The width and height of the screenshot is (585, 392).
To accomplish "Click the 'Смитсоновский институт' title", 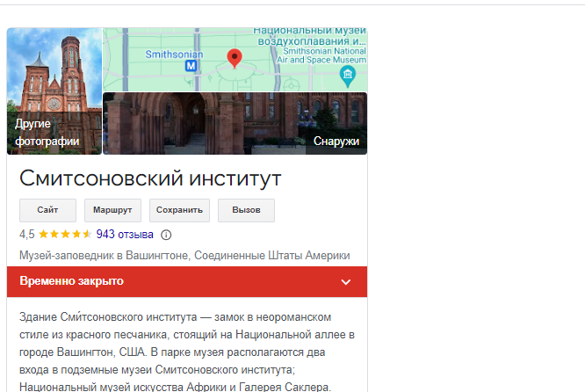I will click(x=150, y=178).
